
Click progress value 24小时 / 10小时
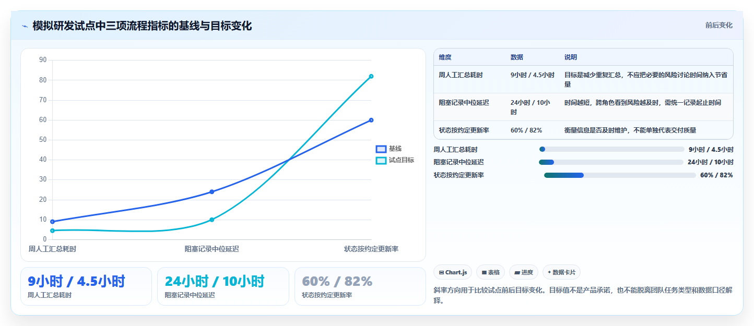coord(710,162)
